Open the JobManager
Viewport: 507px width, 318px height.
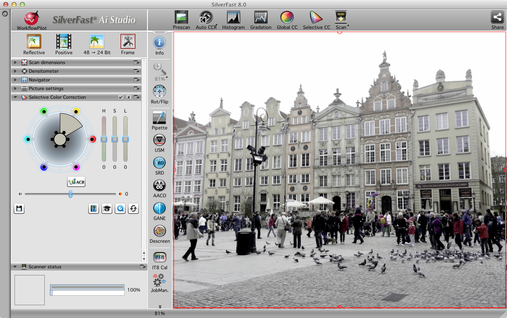click(159, 281)
